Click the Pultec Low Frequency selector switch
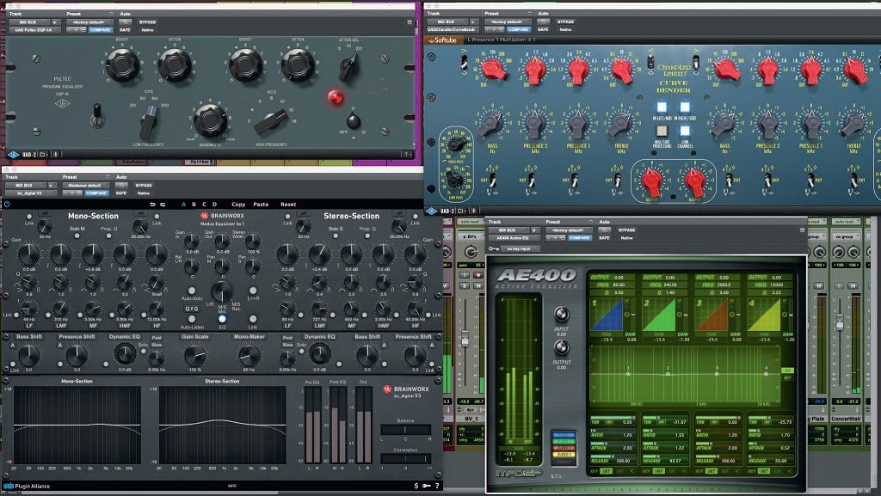Screen dimensions: 881x496 [149, 122]
